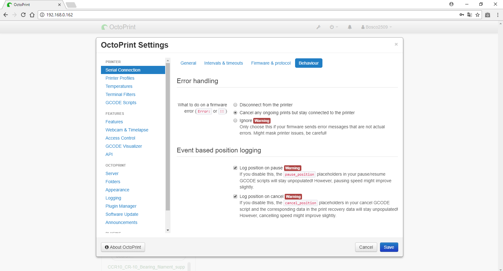Viewport: 503px width, 271px height.
Task: Open GCODE Scripts settings
Action: pyautogui.click(x=133, y=103)
